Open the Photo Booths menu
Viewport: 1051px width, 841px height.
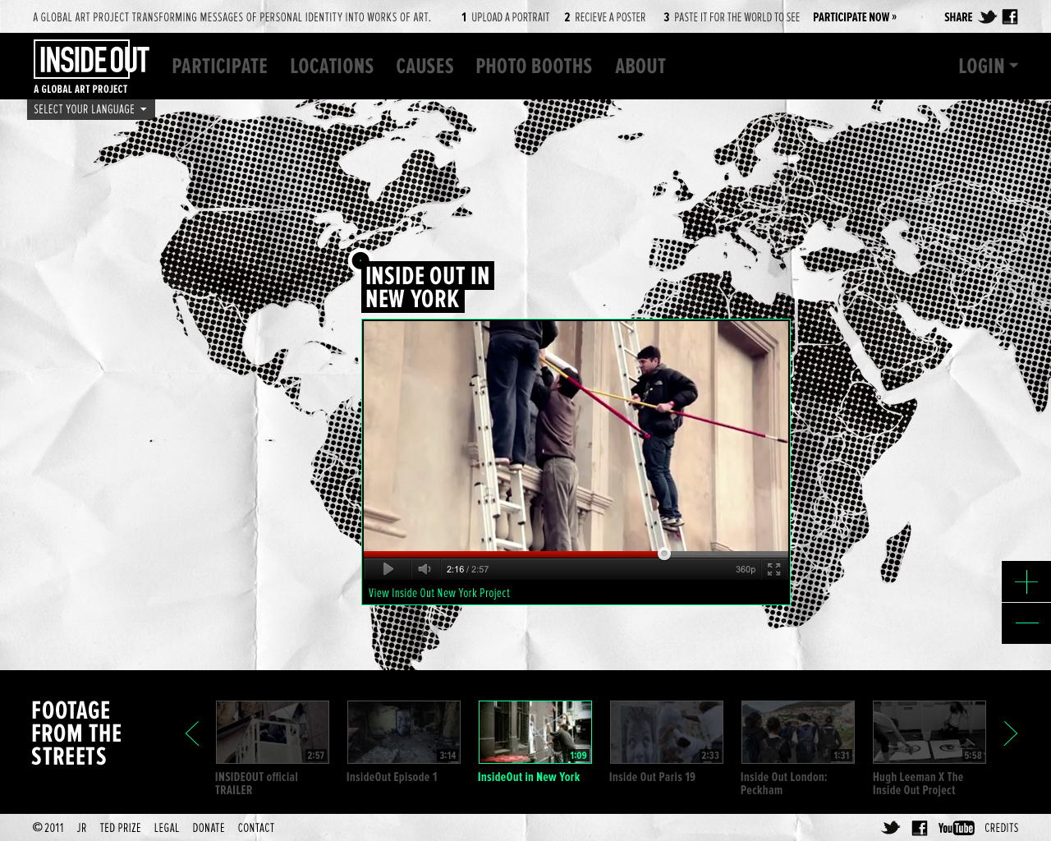tap(534, 67)
